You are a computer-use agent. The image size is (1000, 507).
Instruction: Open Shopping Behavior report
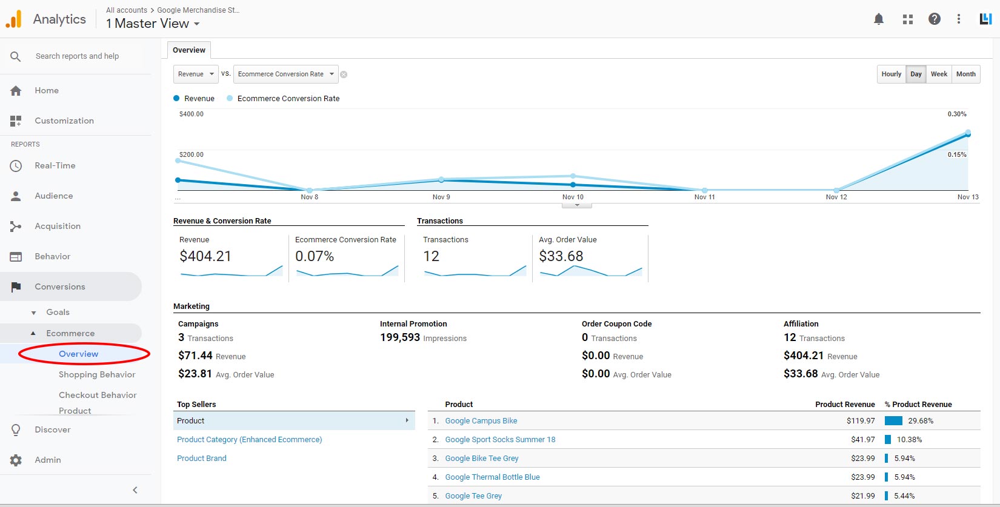coord(97,375)
